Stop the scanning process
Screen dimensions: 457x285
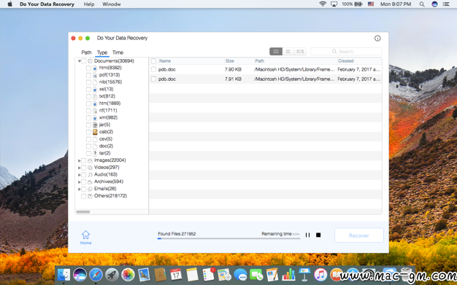pyautogui.click(x=318, y=235)
